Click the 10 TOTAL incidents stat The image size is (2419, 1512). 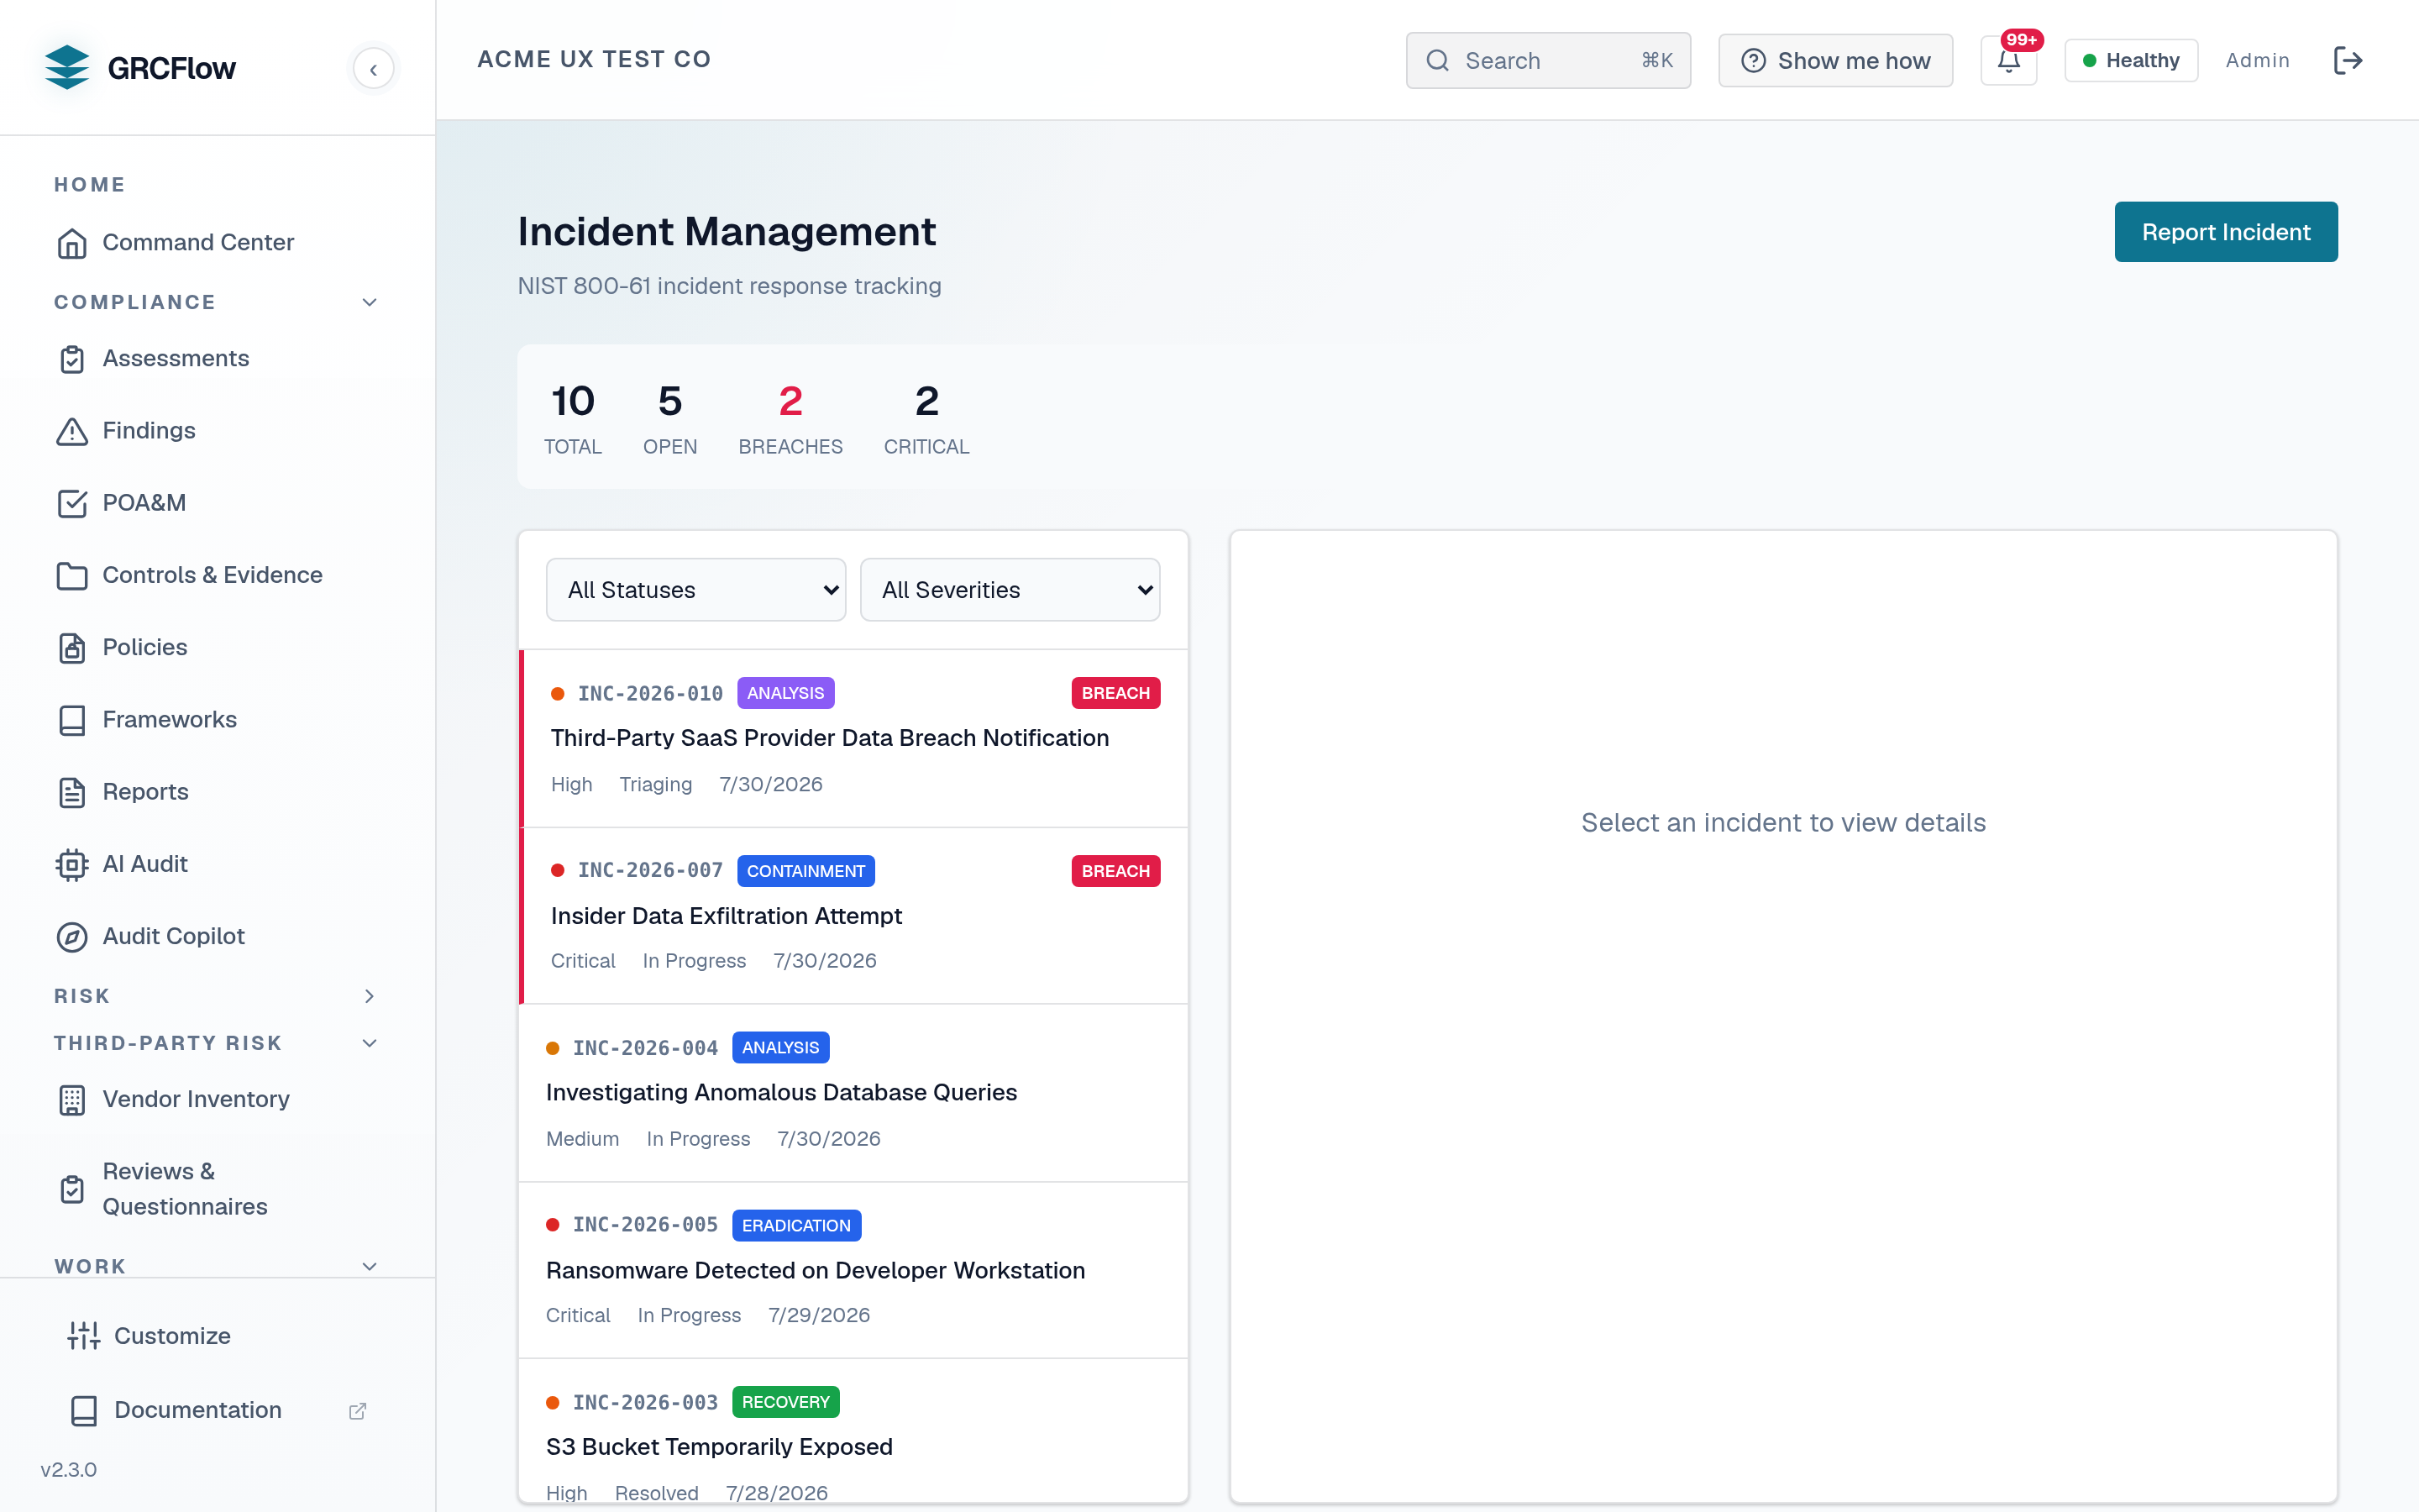pyautogui.click(x=573, y=419)
